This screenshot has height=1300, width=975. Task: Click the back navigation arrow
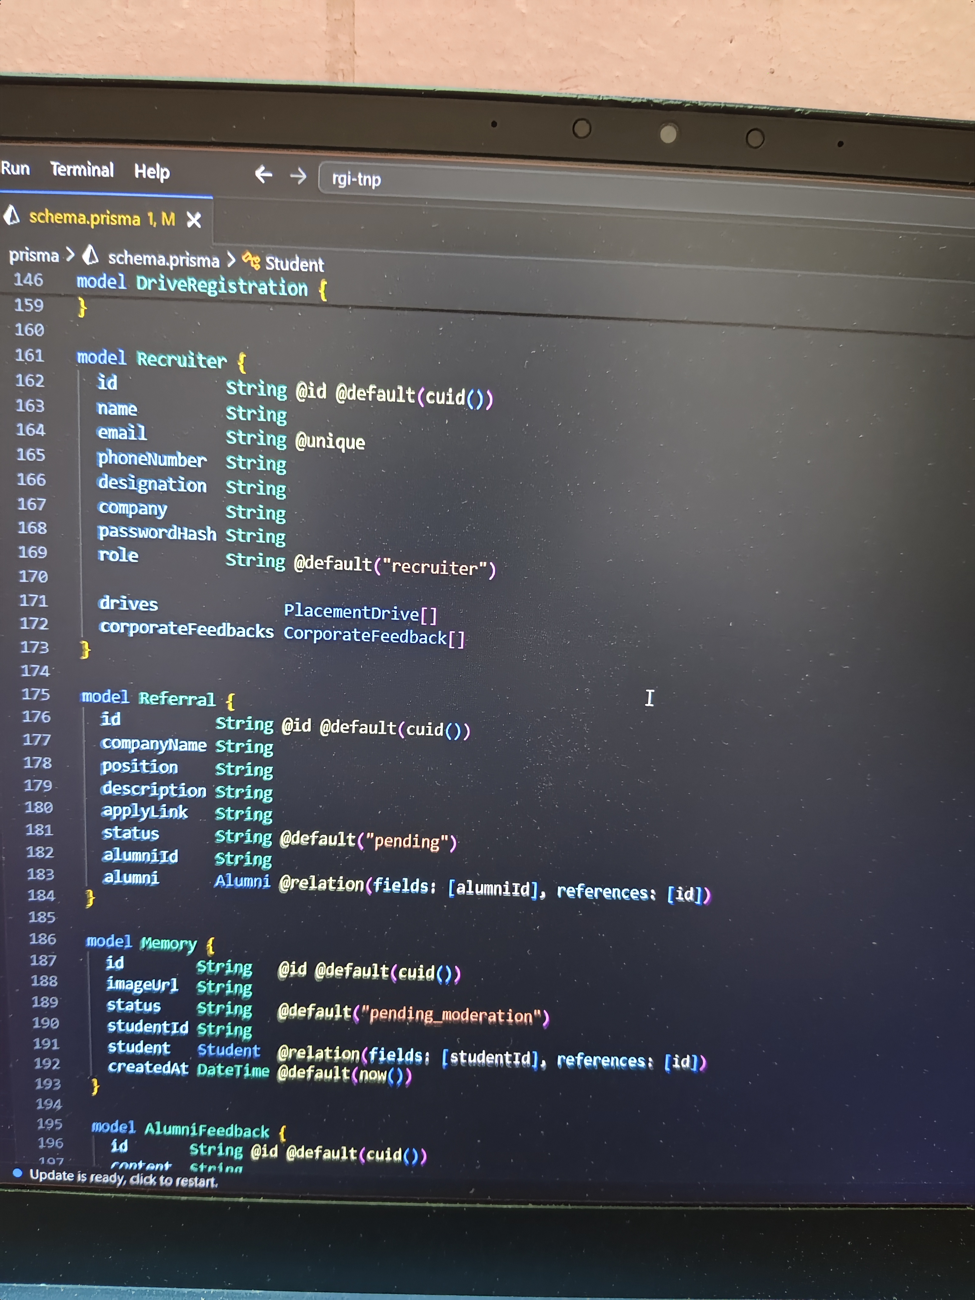tap(263, 175)
